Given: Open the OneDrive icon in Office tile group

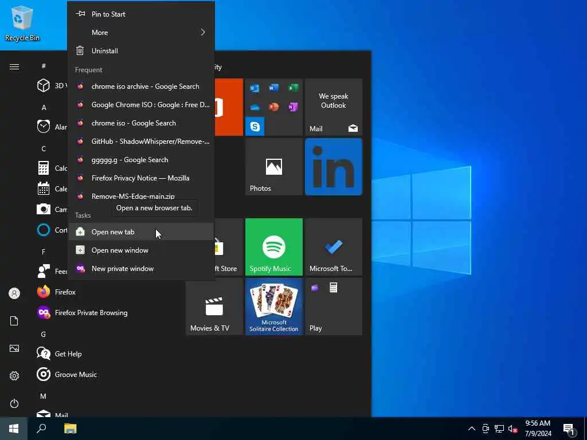Looking at the screenshot, I should point(255,107).
